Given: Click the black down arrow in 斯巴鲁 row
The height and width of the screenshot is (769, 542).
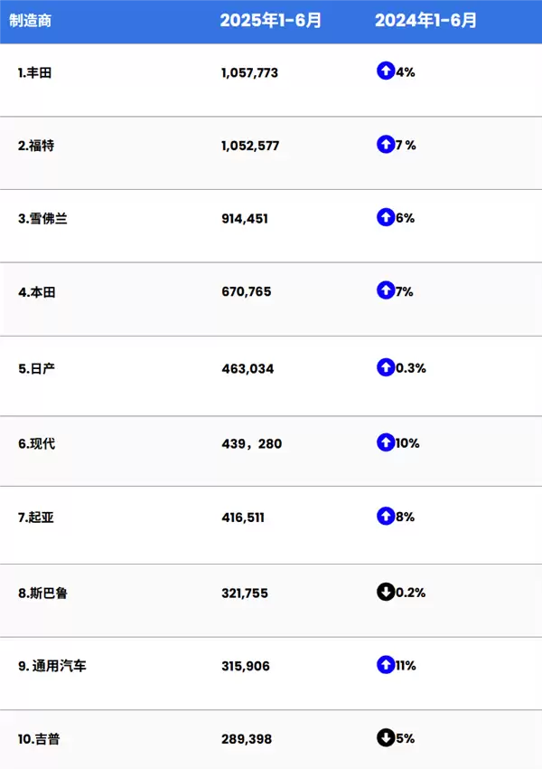Looking at the screenshot, I should (x=386, y=593).
